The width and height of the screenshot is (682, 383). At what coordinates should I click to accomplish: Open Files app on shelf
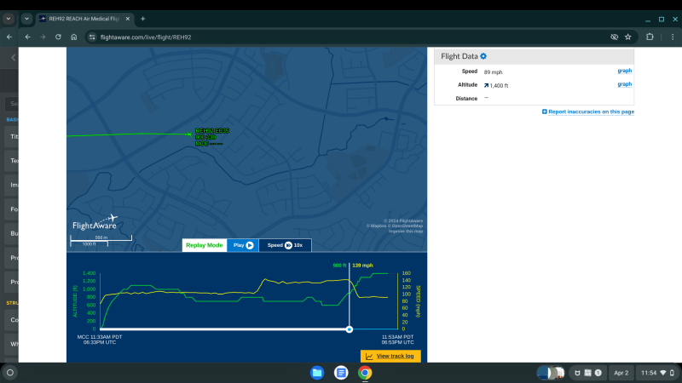pos(317,373)
